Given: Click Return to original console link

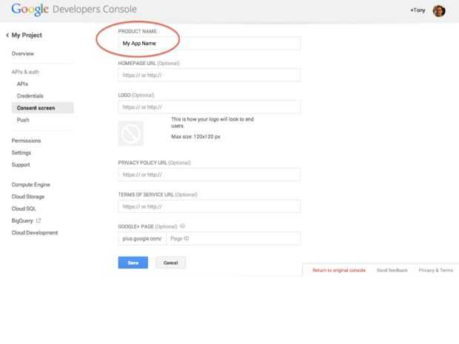Looking at the screenshot, I should [339, 271].
